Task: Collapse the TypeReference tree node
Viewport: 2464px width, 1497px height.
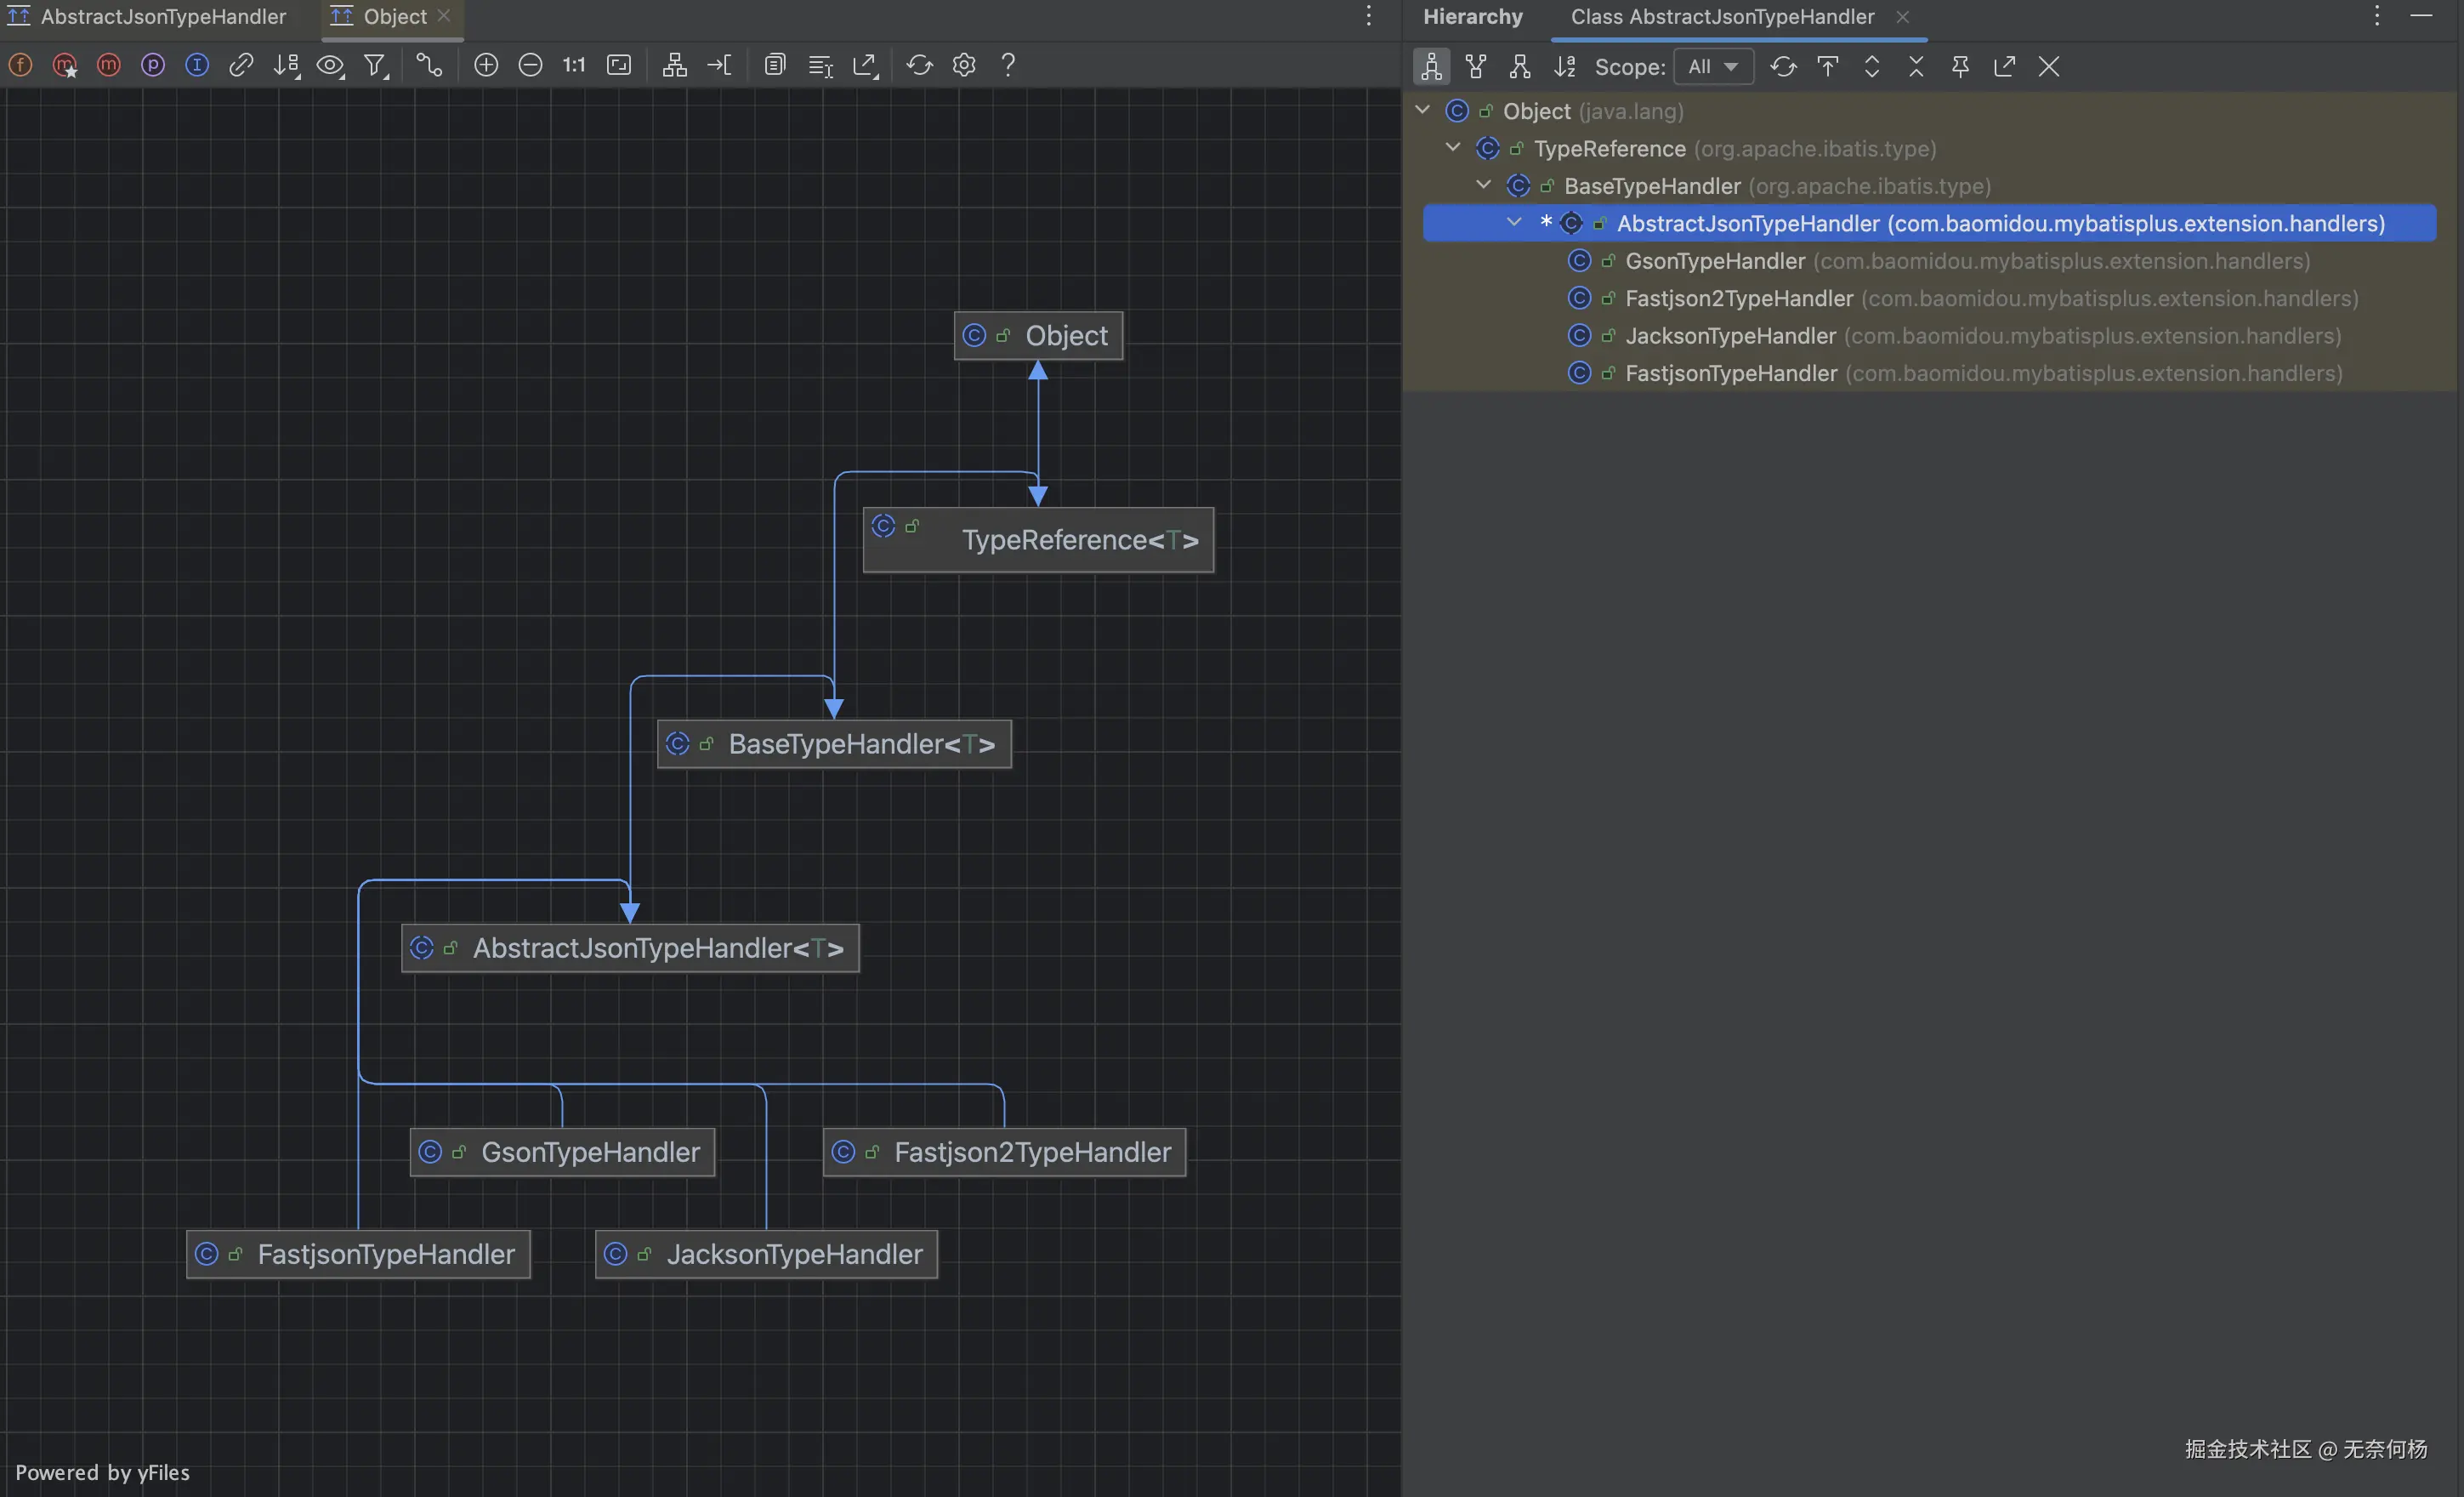Action: [x=1453, y=148]
